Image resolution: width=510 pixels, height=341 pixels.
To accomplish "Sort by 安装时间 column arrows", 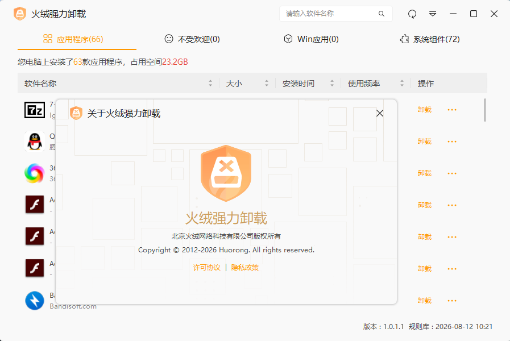I will pyautogui.click(x=332, y=83).
